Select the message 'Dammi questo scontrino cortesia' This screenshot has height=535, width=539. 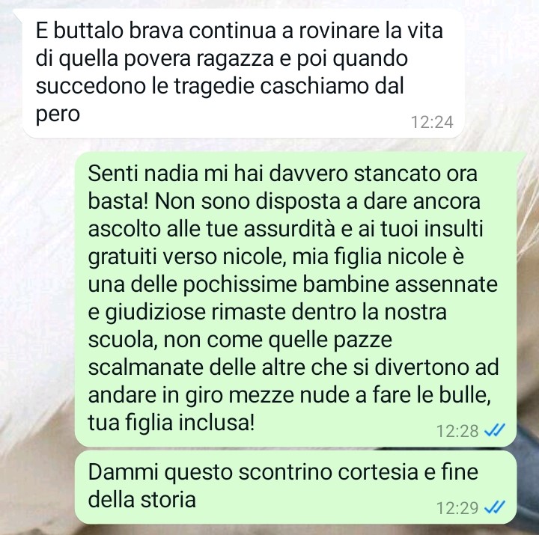click(x=295, y=487)
